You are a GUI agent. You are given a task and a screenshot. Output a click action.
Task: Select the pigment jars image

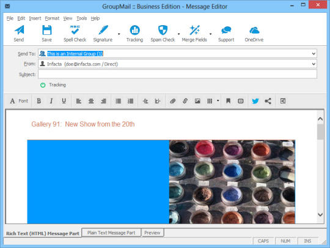pos(232,182)
